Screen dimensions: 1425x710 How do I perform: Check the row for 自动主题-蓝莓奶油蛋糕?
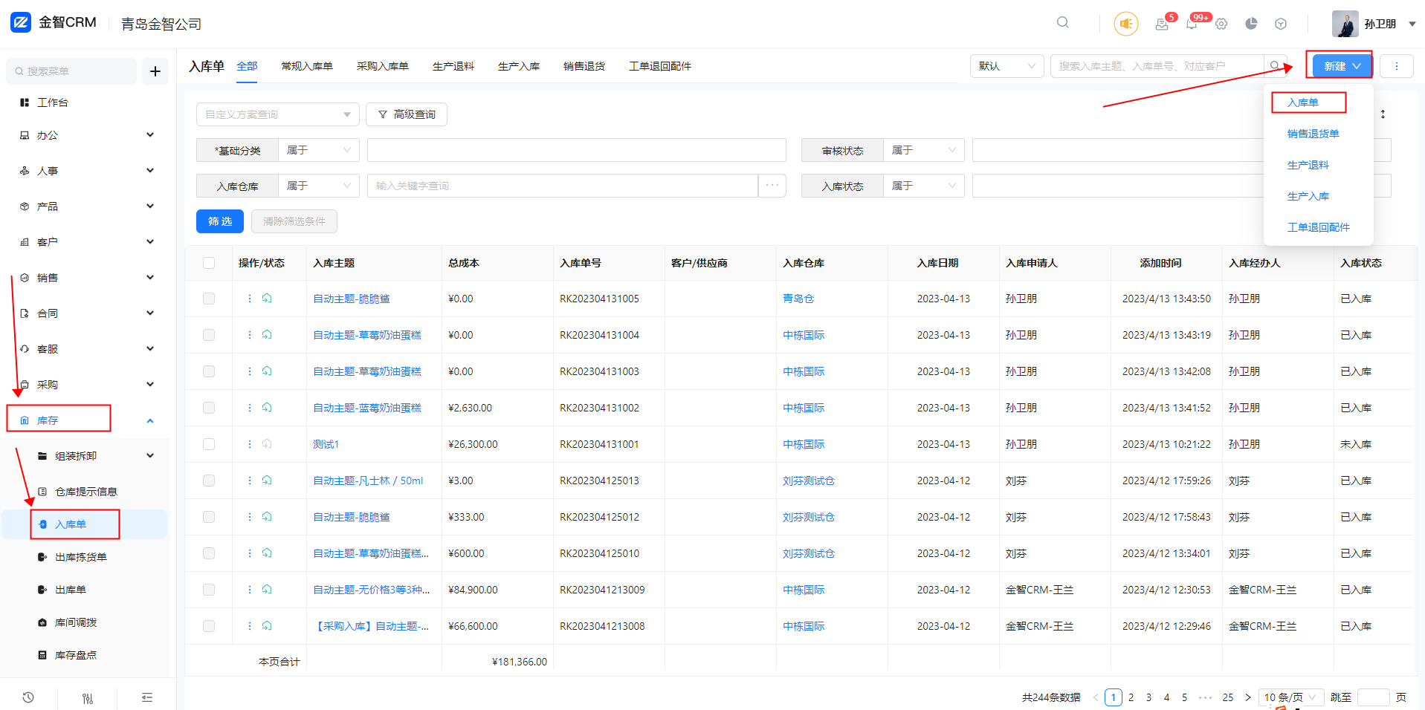209,408
